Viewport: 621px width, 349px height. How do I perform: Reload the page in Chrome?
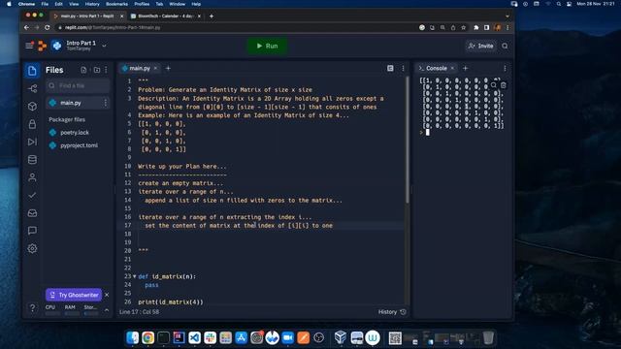click(x=48, y=27)
